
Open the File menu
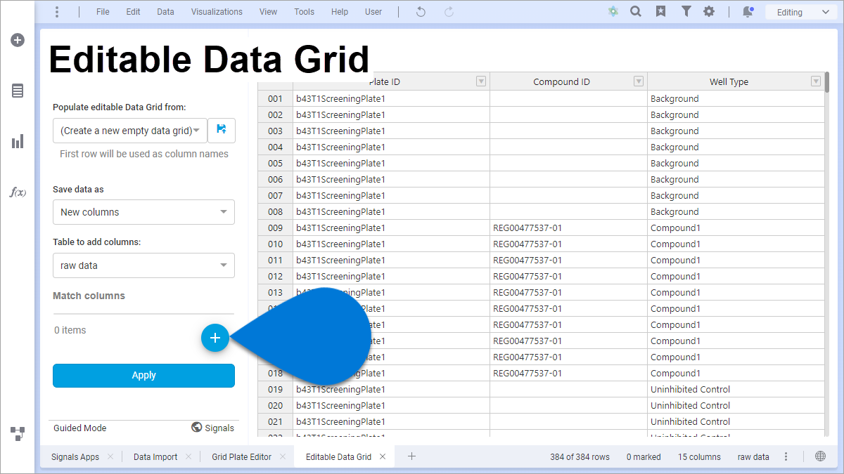pyautogui.click(x=103, y=12)
